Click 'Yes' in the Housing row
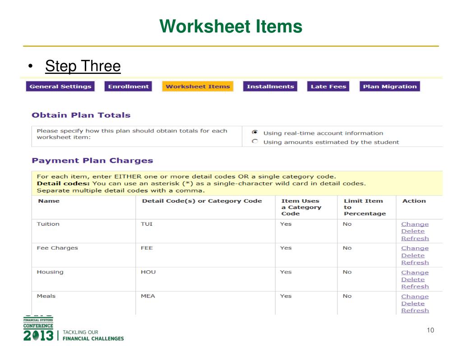Screen dimensions: 462x346 point(286,272)
